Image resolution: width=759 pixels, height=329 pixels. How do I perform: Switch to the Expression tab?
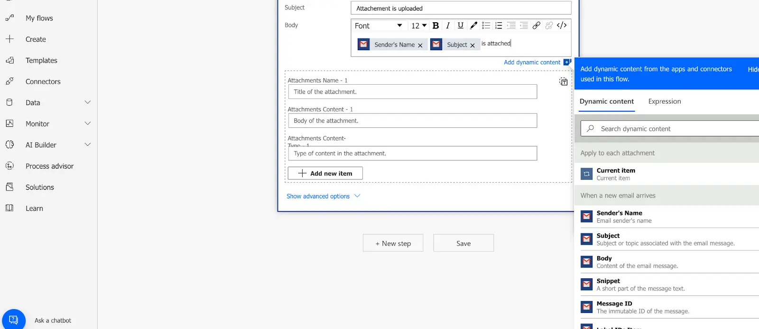(664, 101)
